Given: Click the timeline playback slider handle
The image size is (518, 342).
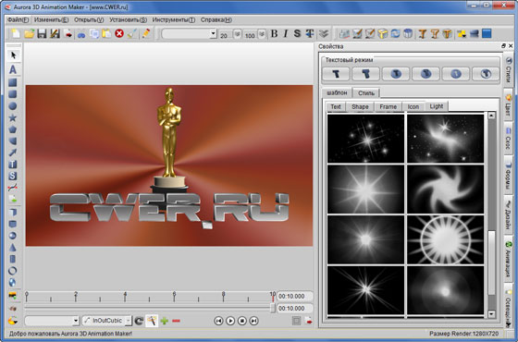Looking at the screenshot, I should [x=273, y=309].
